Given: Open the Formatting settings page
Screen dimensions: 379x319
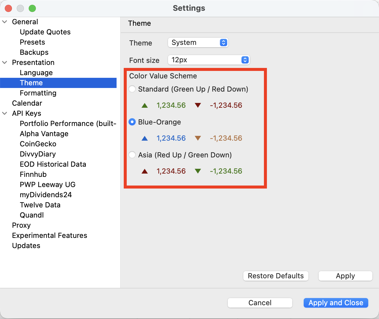Looking at the screenshot, I should [38, 93].
